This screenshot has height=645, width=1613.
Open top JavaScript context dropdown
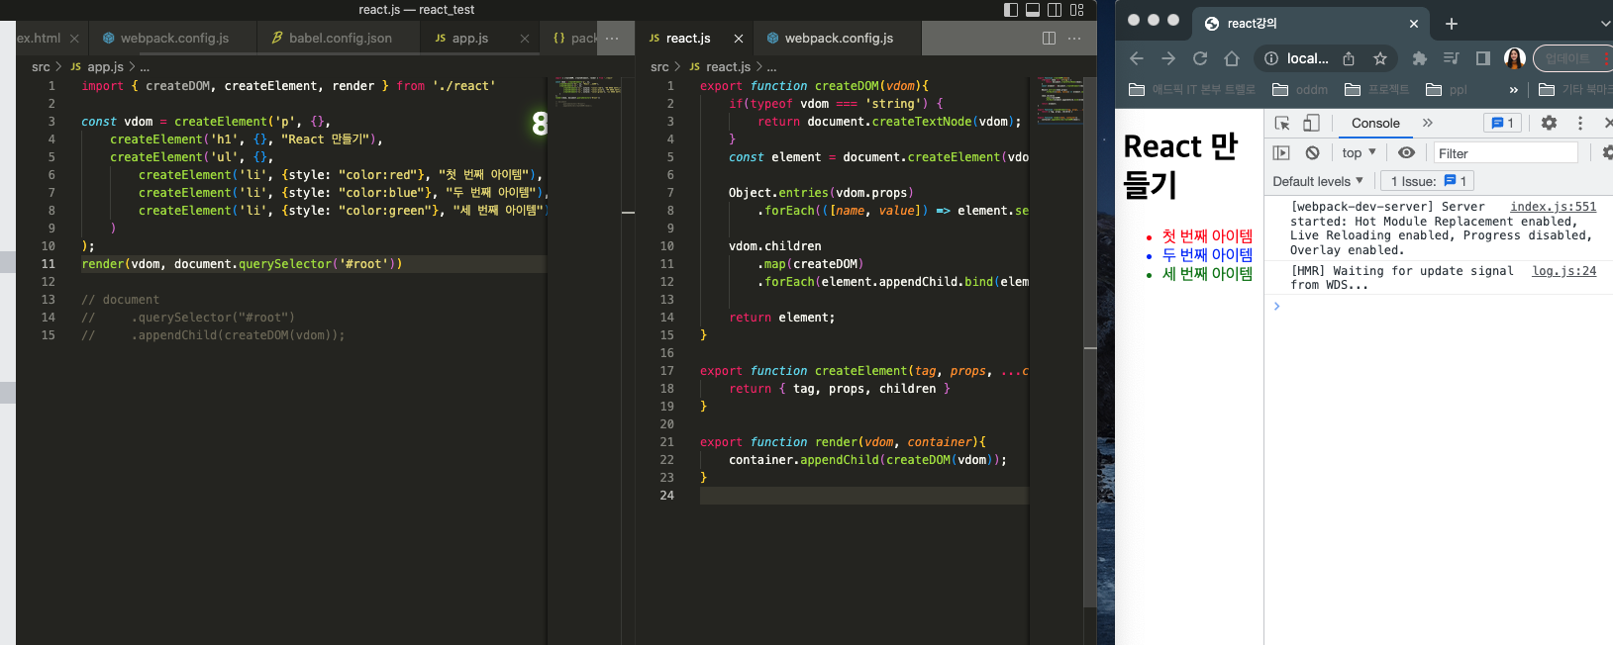pyautogui.click(x=1359, y=152)
